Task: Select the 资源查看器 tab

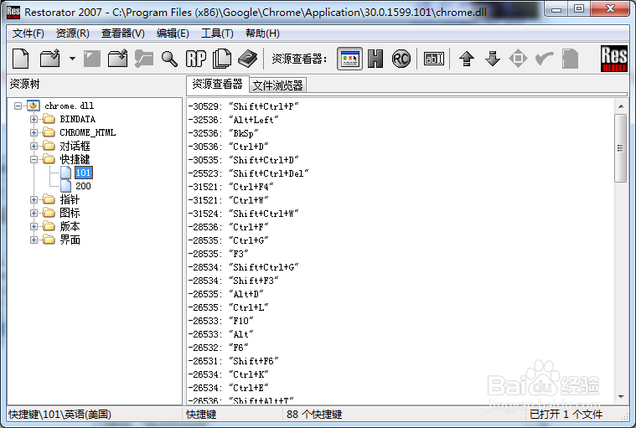Action: pos(217,85)
